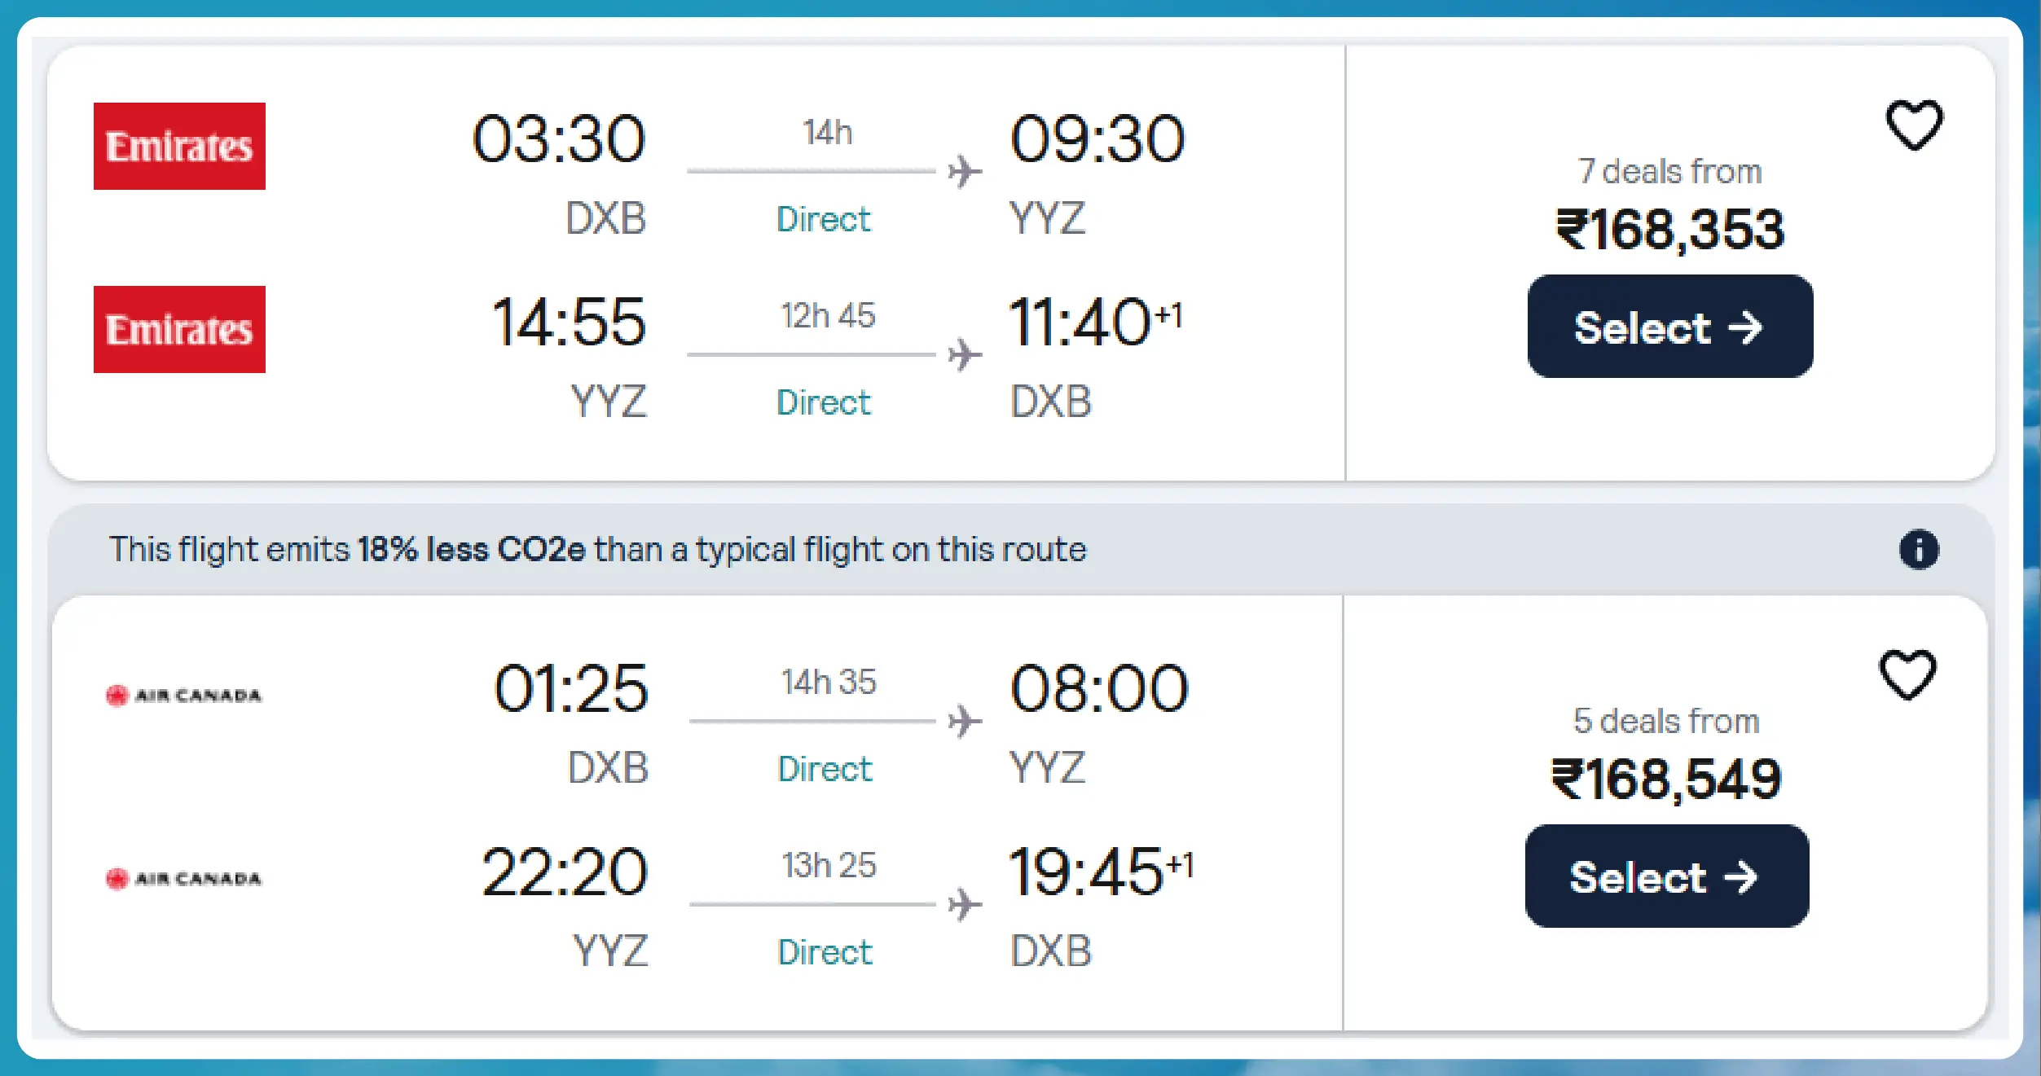Click the plane icon on the 14h 35 flight
Screen dimensions: 2041x1076
(x=965, y=722)
